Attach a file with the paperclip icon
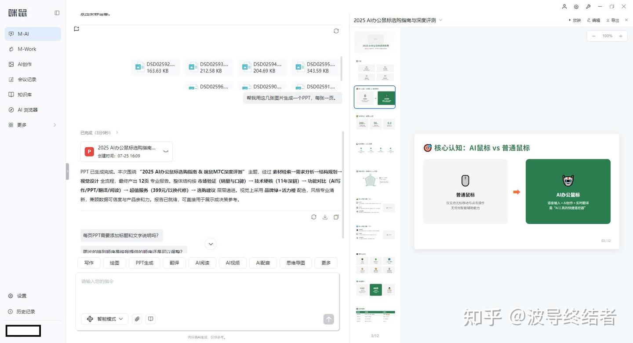Image resolution: width=633 pixels, height=343 pixels. pos(137,319)
